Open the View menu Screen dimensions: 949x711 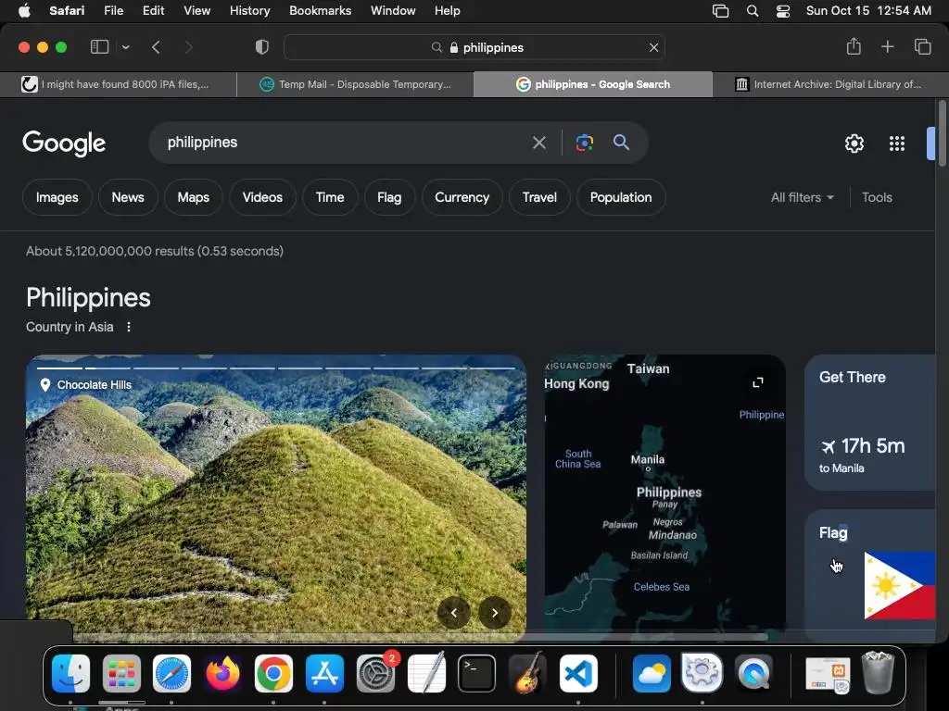(x=196, y=10)
